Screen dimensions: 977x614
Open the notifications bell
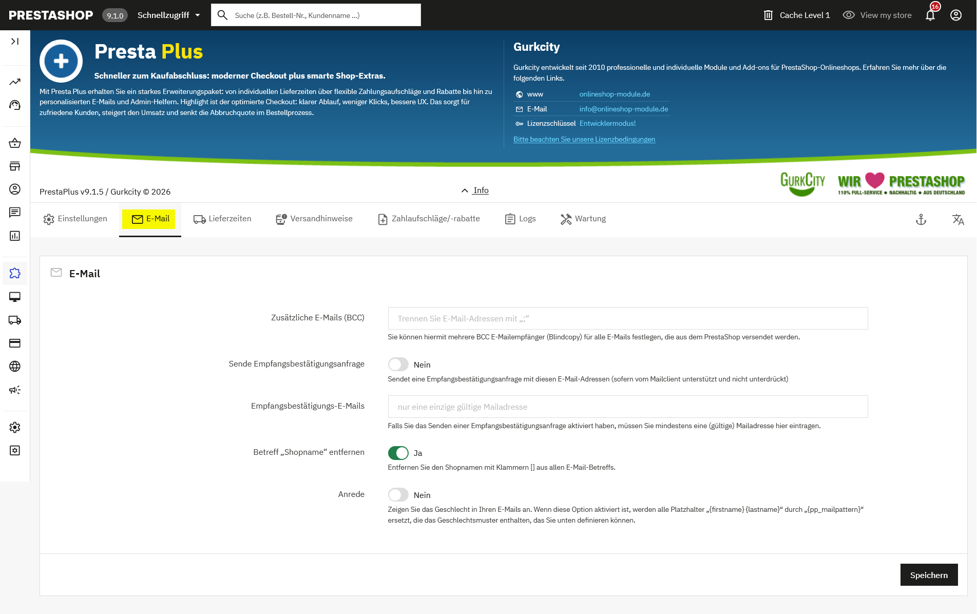click(930, 15)
